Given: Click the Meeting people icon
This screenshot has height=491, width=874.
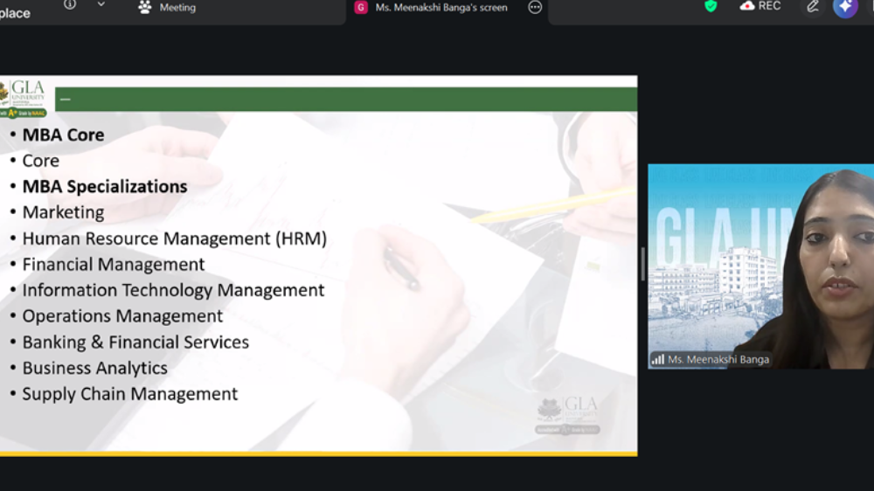Looking at the screenshot, I should coord(145,7).
